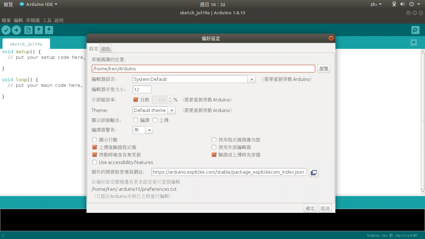
Task: Check the 顯示行數 option
Action: click(94, 140)
